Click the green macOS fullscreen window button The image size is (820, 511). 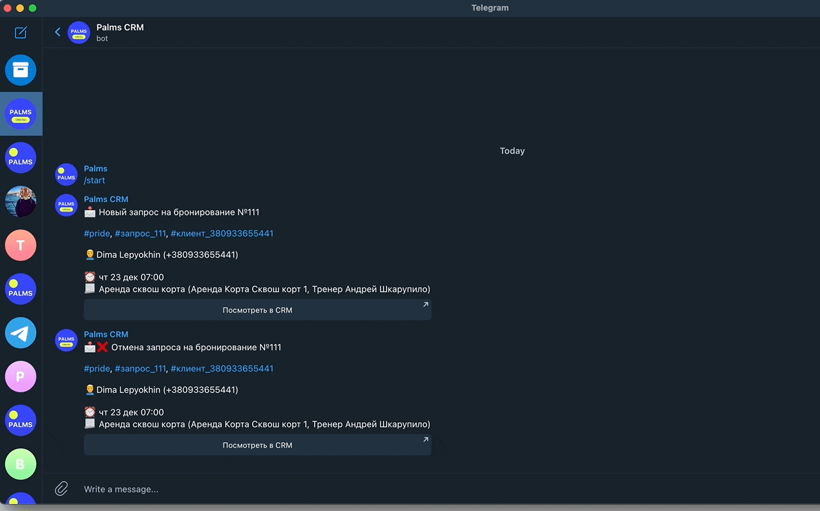point(33,8)
